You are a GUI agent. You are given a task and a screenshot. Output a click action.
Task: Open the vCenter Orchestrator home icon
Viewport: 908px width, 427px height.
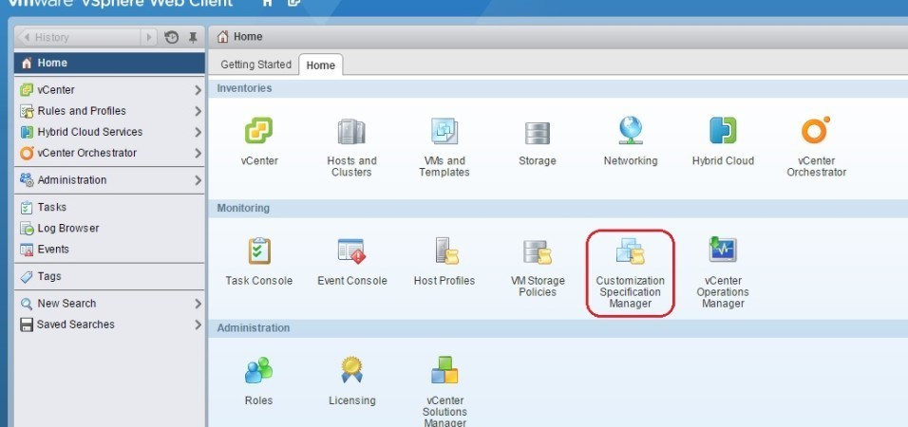(816, 130)
